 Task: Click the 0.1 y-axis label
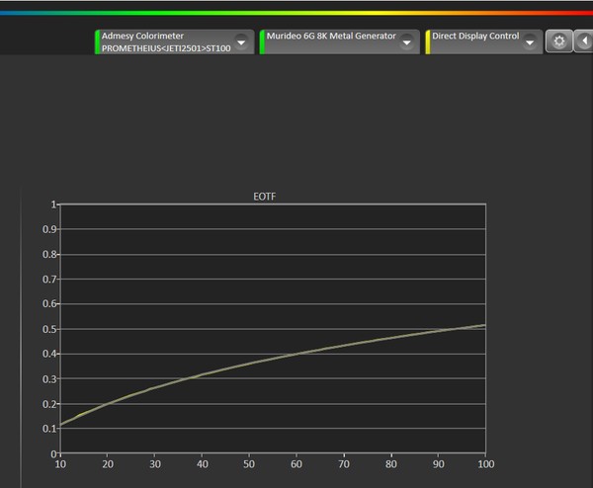click(x=49, y=429)
